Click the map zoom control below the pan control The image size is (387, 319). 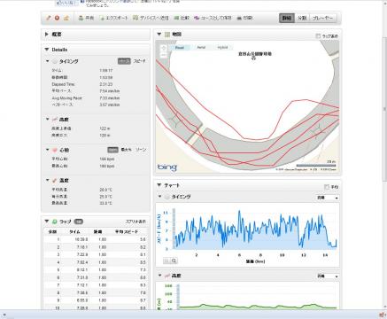[x=164, y=55]
